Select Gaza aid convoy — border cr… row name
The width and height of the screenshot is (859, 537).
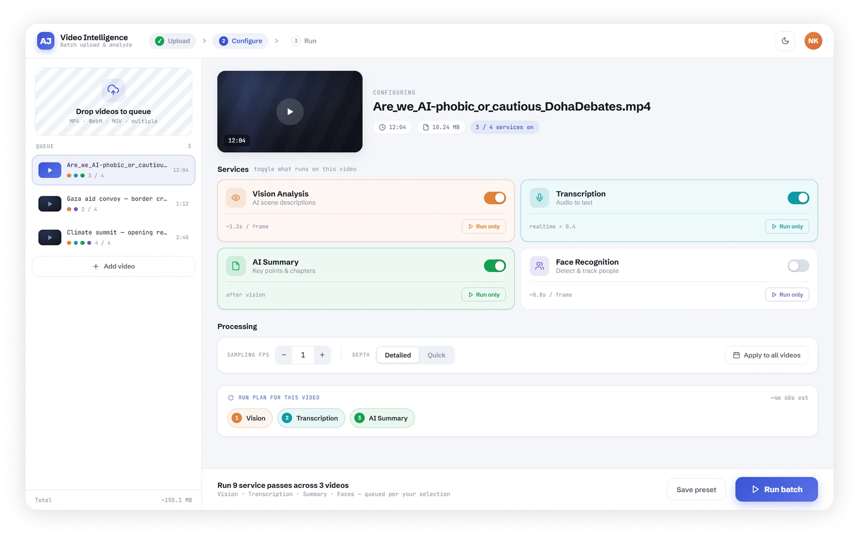point(117,199)
